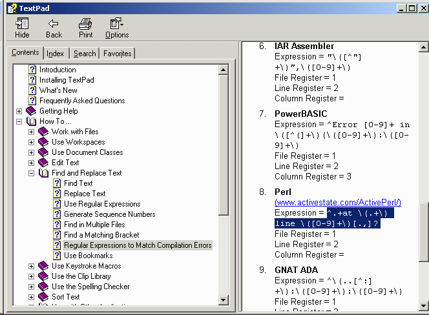Click the Use Keystroke Macros book icon
This screenshot has height=315, width=429.
43,266
